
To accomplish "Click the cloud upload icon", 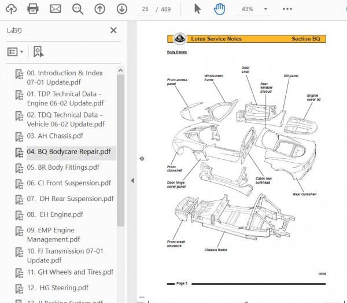I will pyautogui.click(x=11, y=9).
